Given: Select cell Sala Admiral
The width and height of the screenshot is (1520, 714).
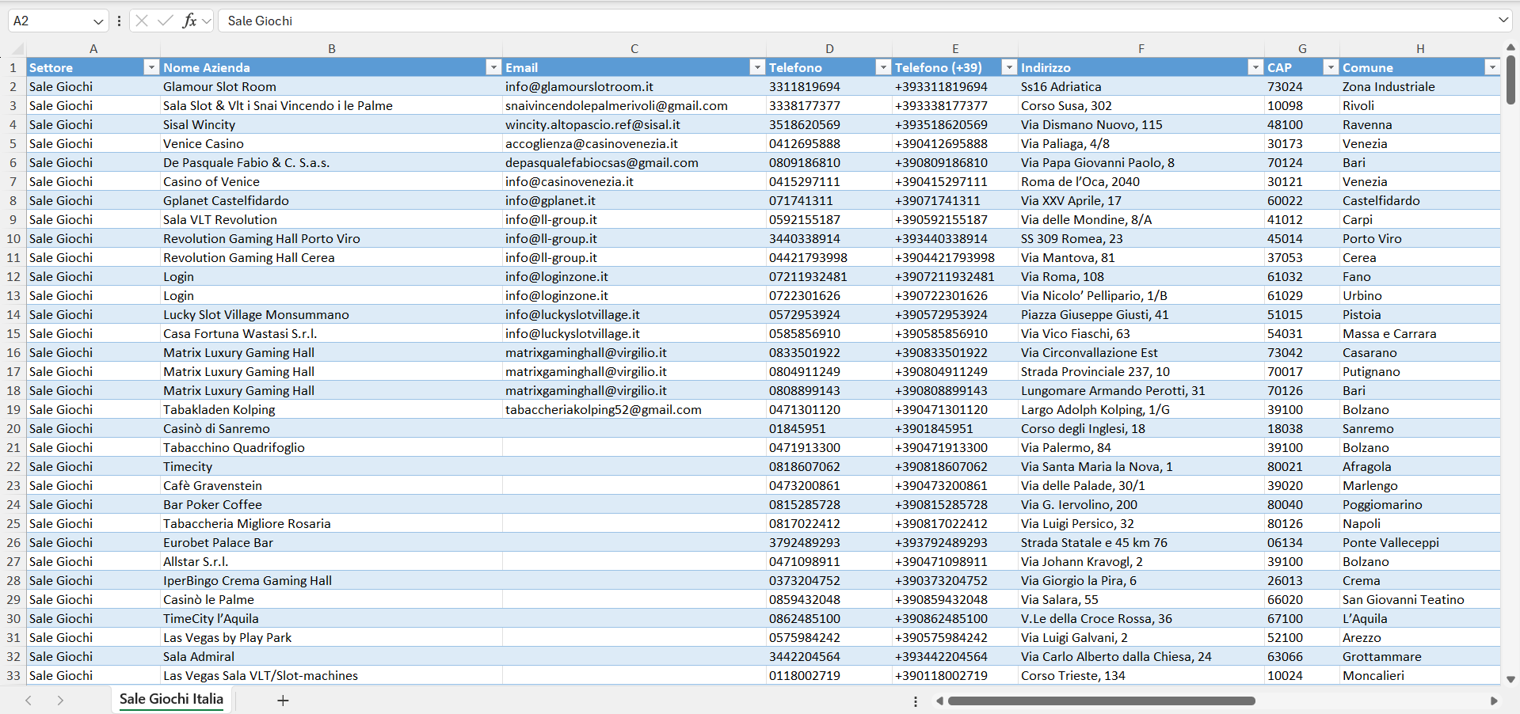Looking at the screenshot, I should pyautogui.click(x=331, y=656).
